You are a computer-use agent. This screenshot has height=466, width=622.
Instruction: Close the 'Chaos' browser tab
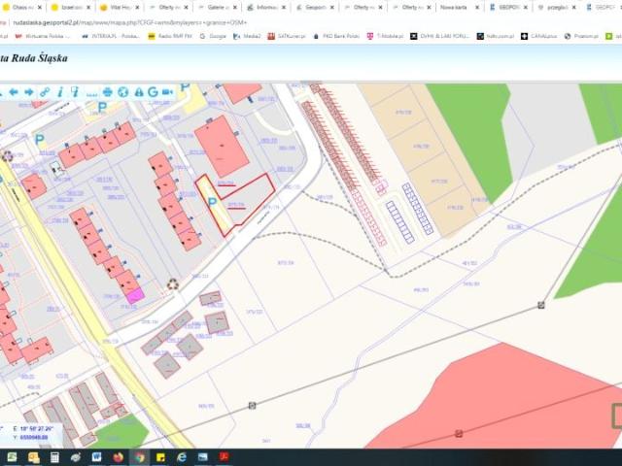40,7
